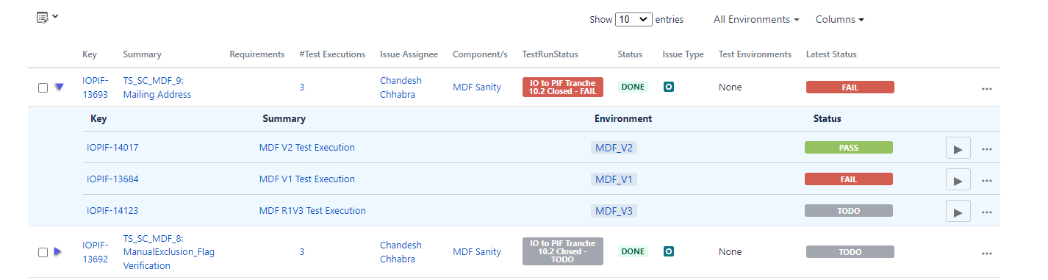Sort by the Key column header
The height and width of the screenshot is (280, 1048).
90,54
